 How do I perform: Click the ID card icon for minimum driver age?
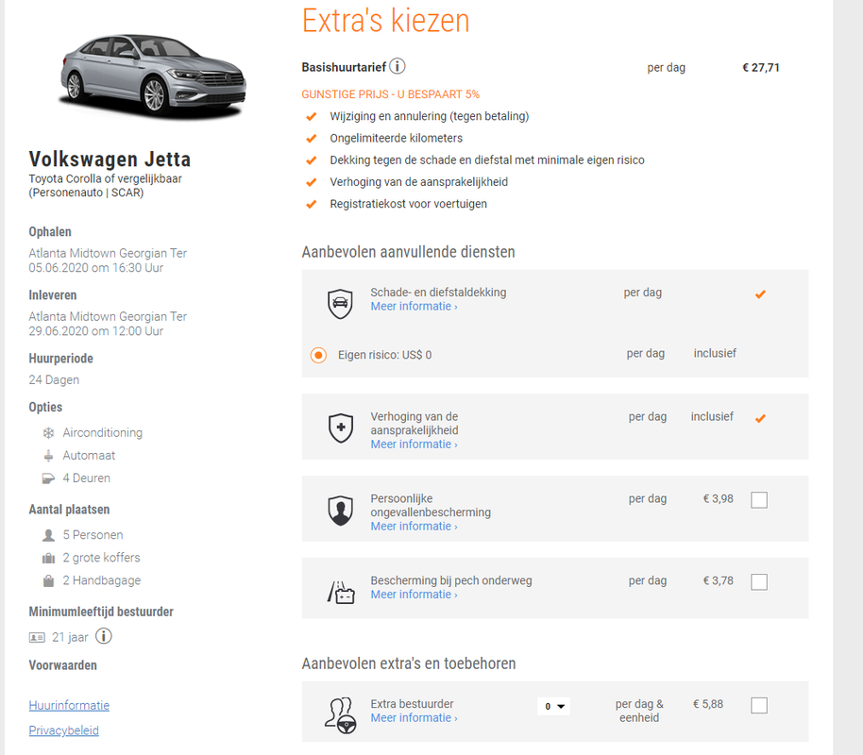tap(37, 637)
